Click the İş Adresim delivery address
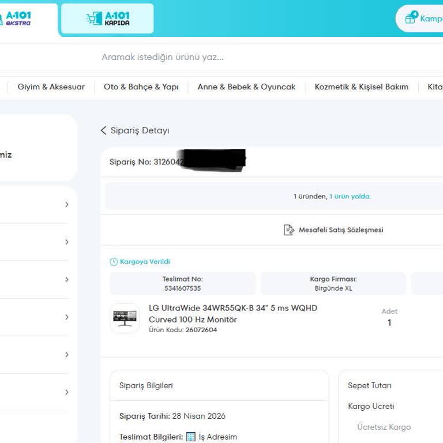 coord(218,437)
